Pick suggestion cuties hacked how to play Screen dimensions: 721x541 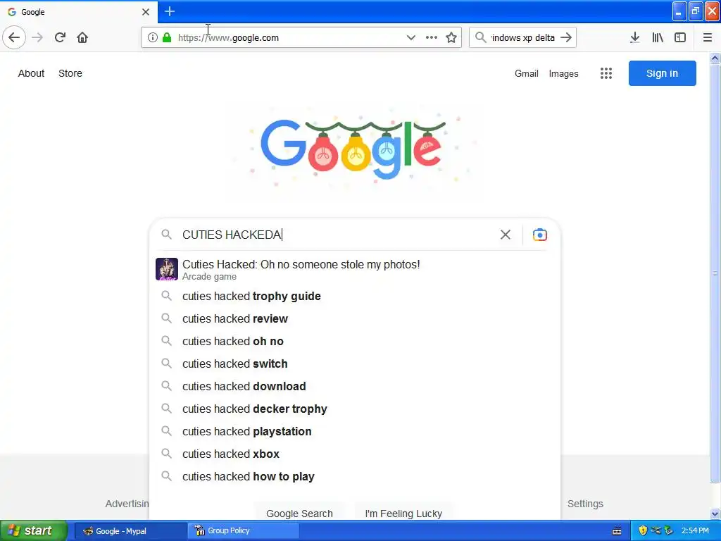point(355,477)
